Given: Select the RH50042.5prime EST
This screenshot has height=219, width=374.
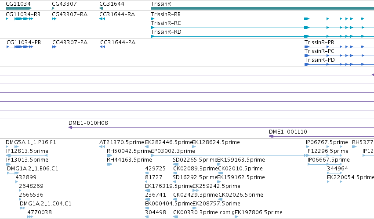Looking at the screenshot, I should (x=130, y=151).
